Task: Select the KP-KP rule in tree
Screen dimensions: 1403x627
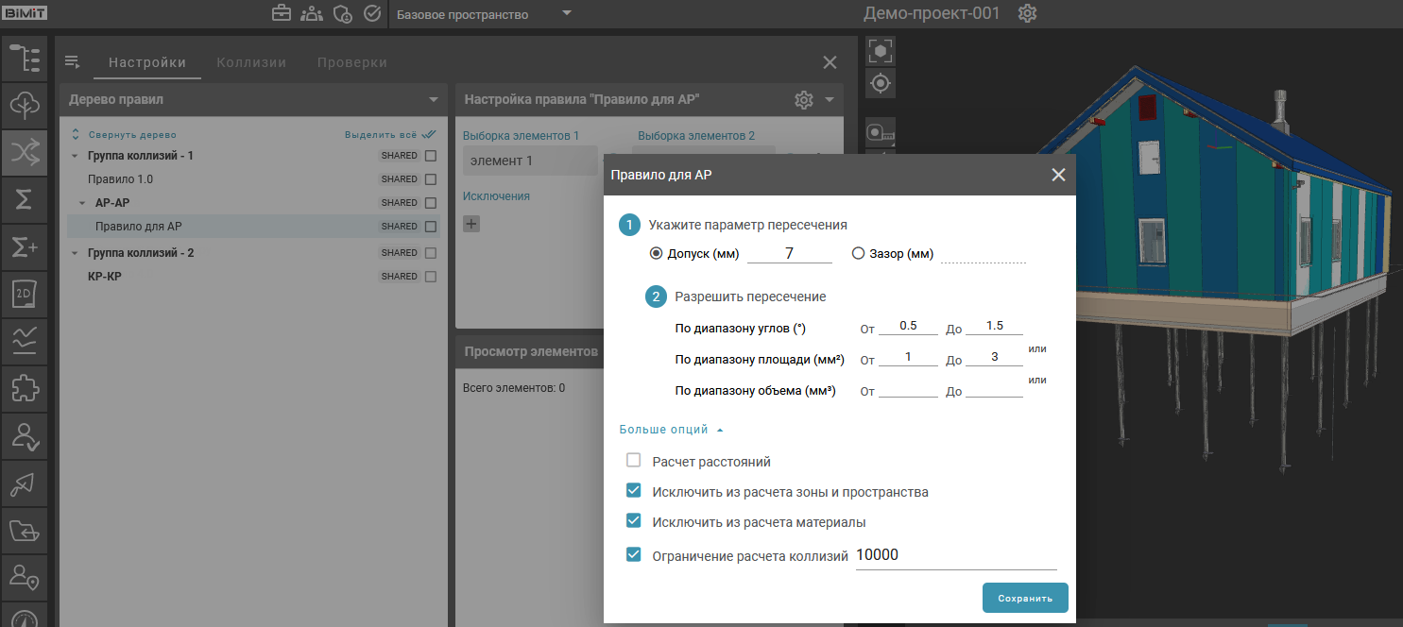Action: point(104,277)
